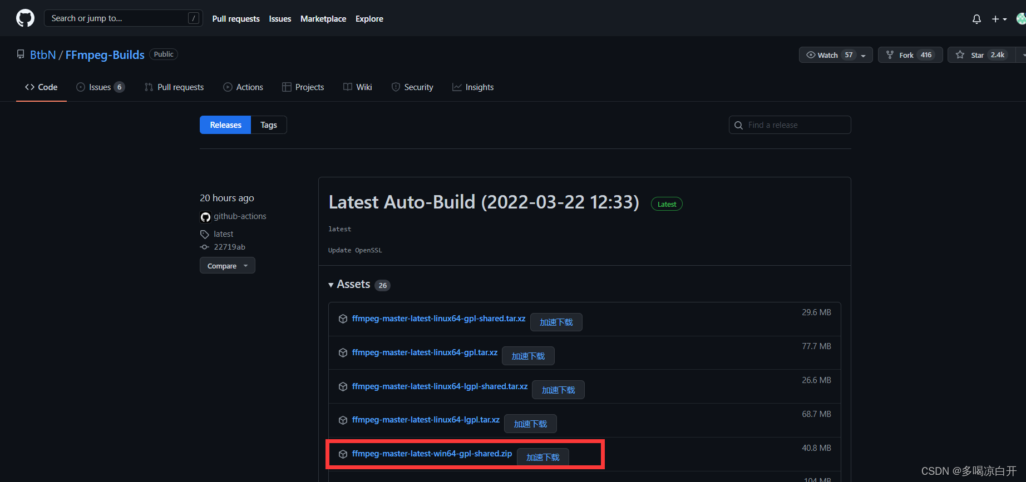Open Pull requests in the top navigation
The height and width of the screenshot is (482, 1026).
tap(236, 19)
